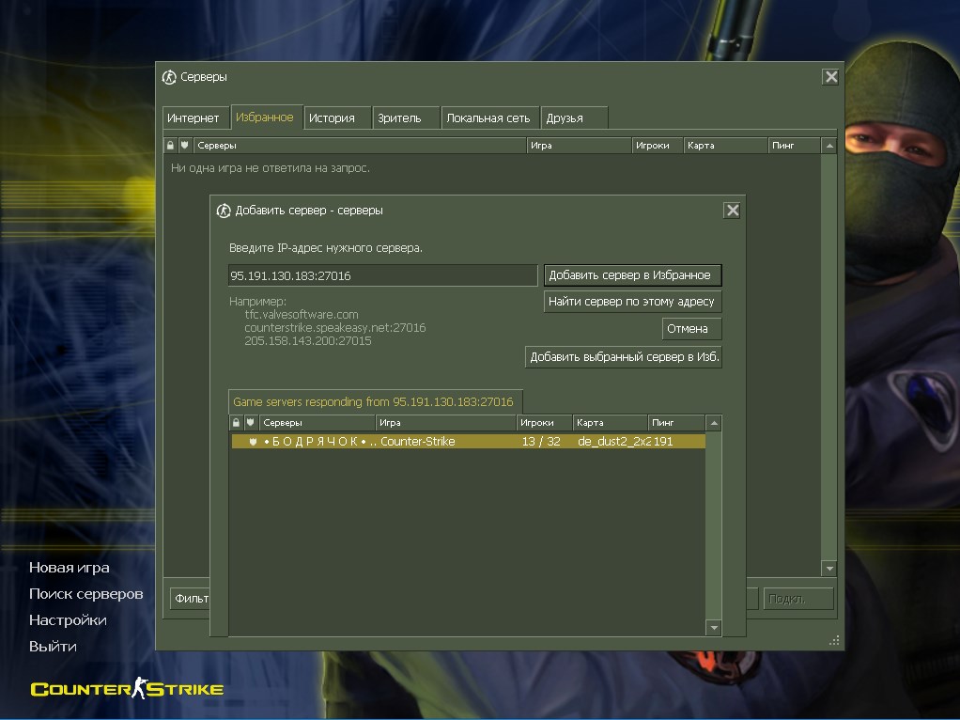Click lock column icon in Servers window header
Viewport: 960px width, 720px height.
coord(170,146)
